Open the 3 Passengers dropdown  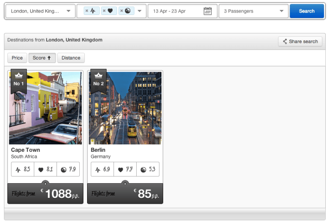tap(281, 11)
